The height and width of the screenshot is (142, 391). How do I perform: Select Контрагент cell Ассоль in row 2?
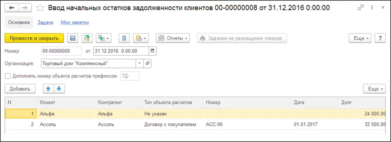point(118,124)
